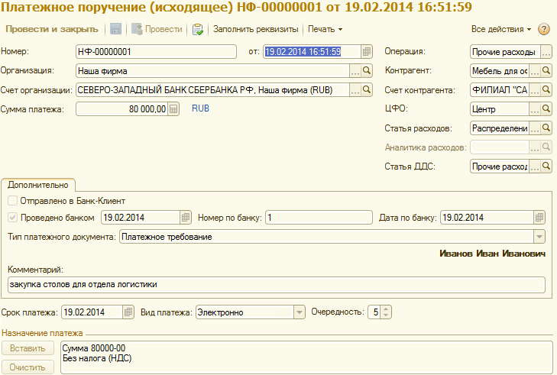The height and width of the screenshot is (375, 557).
Task: Open the Вид платежа dropdown list
Action: (300, 312)
